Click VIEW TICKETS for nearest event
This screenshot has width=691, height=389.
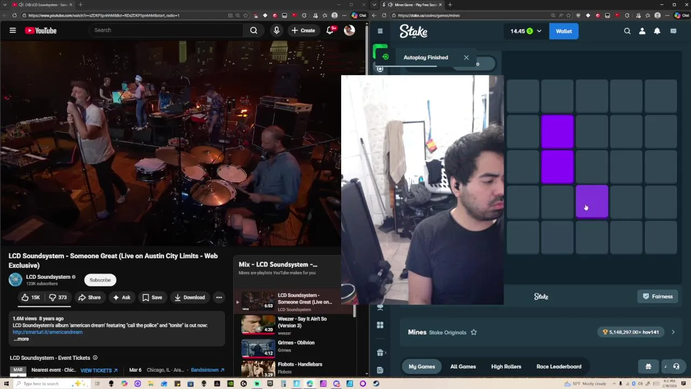tap(99, 370)
